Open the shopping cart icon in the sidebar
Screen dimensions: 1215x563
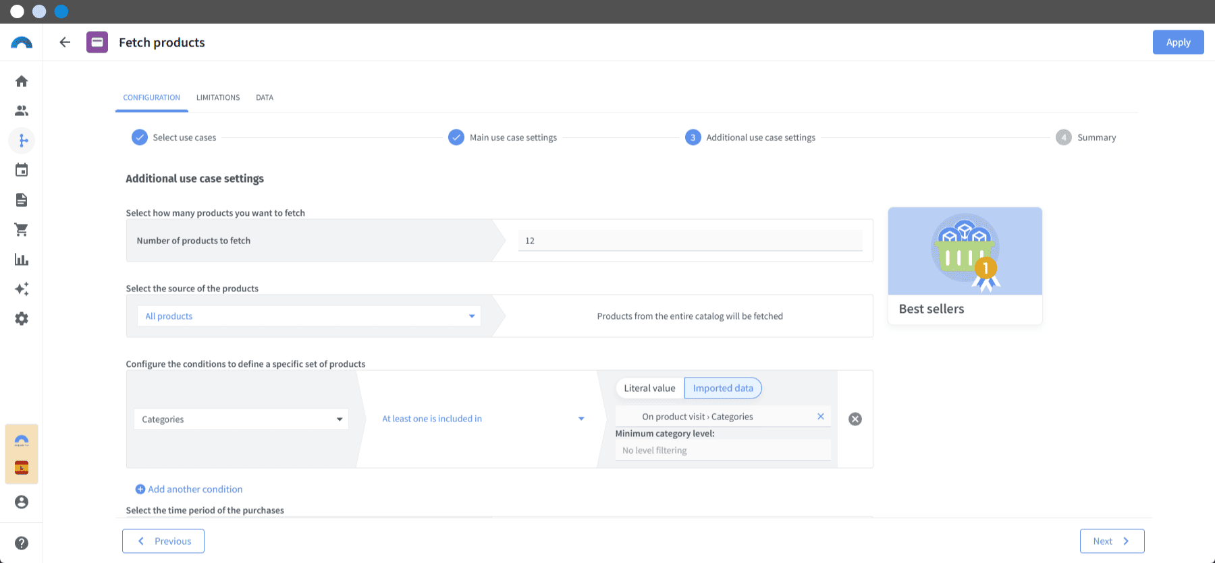click(22, 229)
